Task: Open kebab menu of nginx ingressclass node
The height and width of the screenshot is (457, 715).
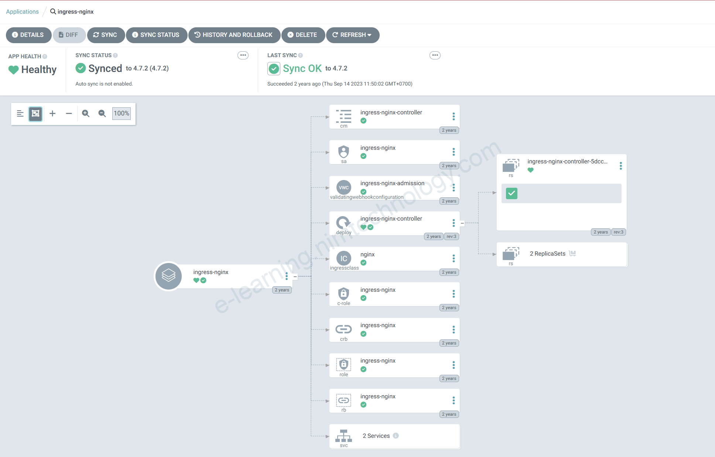Action: (454, 258)
